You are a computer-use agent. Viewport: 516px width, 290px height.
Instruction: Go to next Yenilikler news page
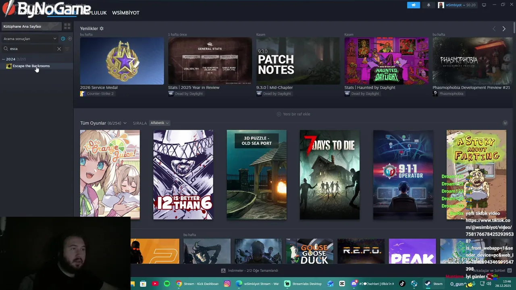point(504,29)
